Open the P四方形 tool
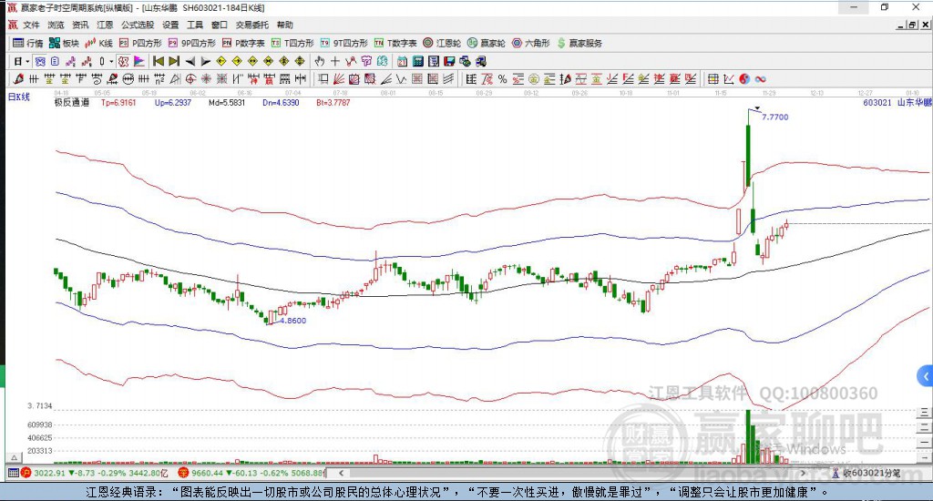 (x=140, y=43)
